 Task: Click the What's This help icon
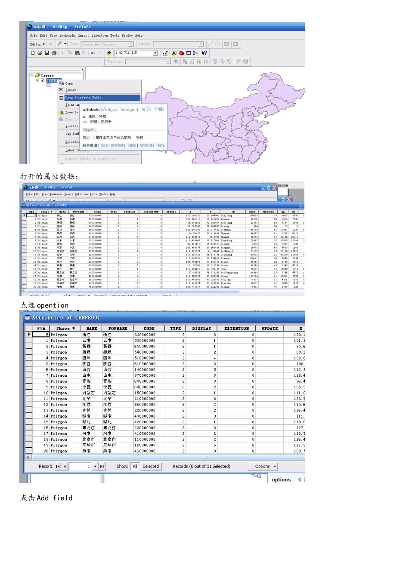pyautogui.click(x=204, y=53)
